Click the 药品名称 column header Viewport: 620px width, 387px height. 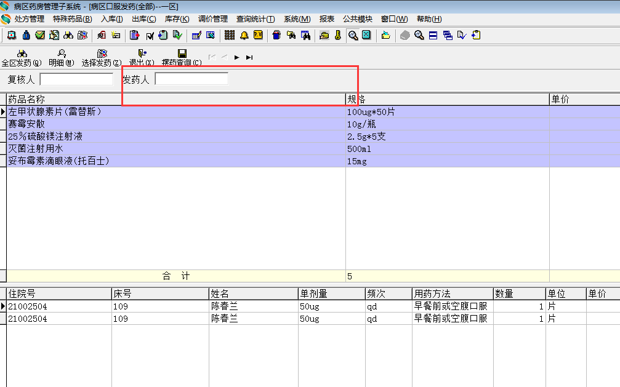tap(176, 99)
